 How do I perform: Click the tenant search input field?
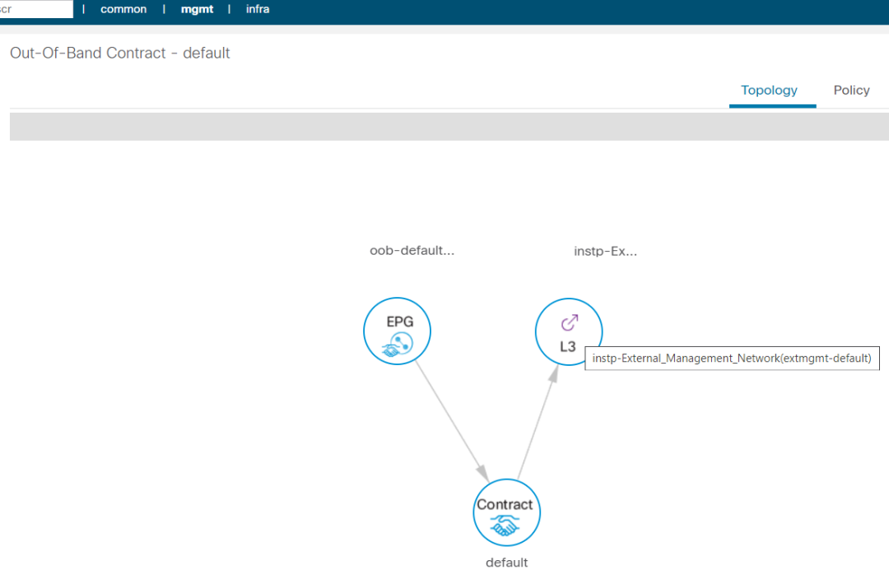coord(36,9)
